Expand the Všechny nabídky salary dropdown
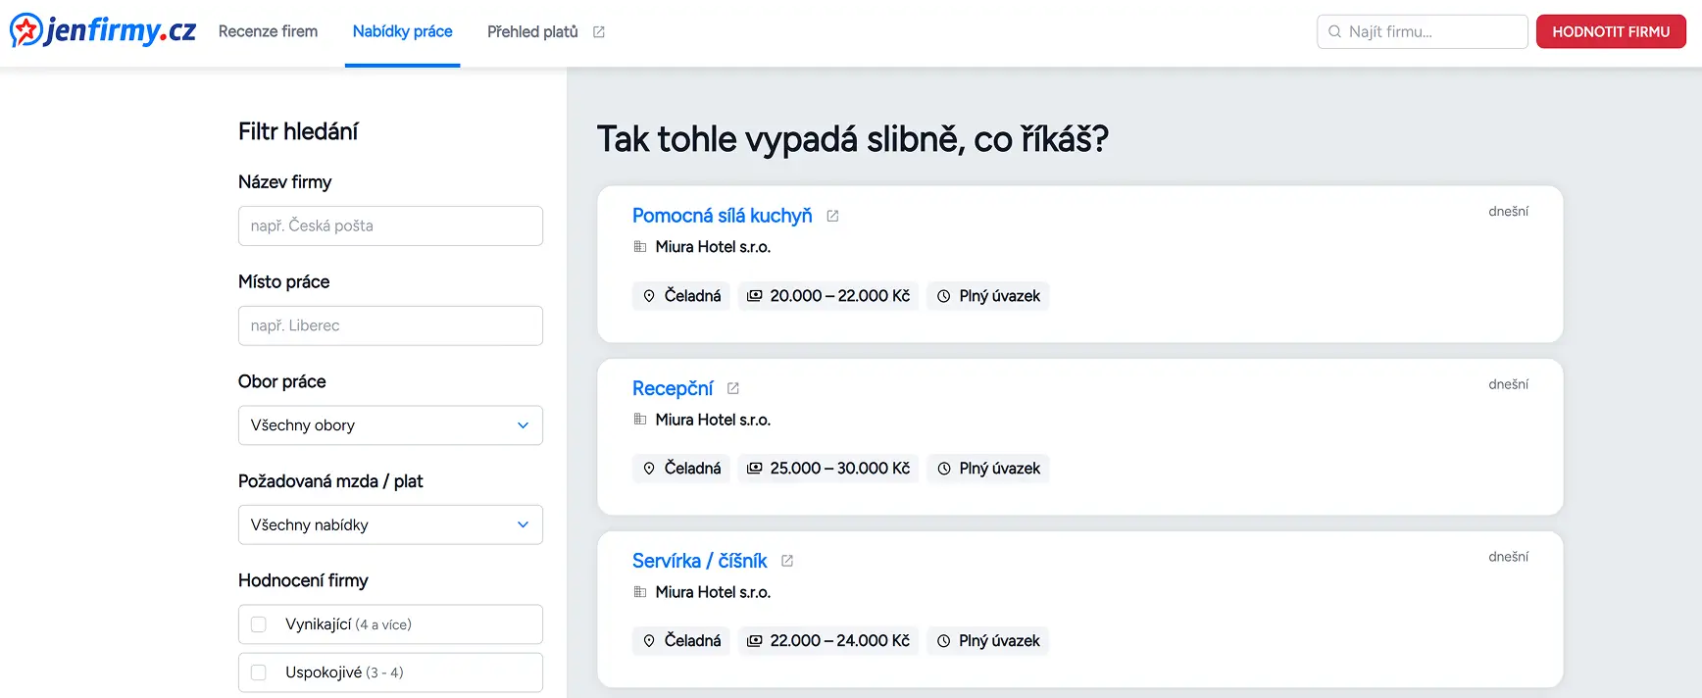 click(x=389, y=524)
